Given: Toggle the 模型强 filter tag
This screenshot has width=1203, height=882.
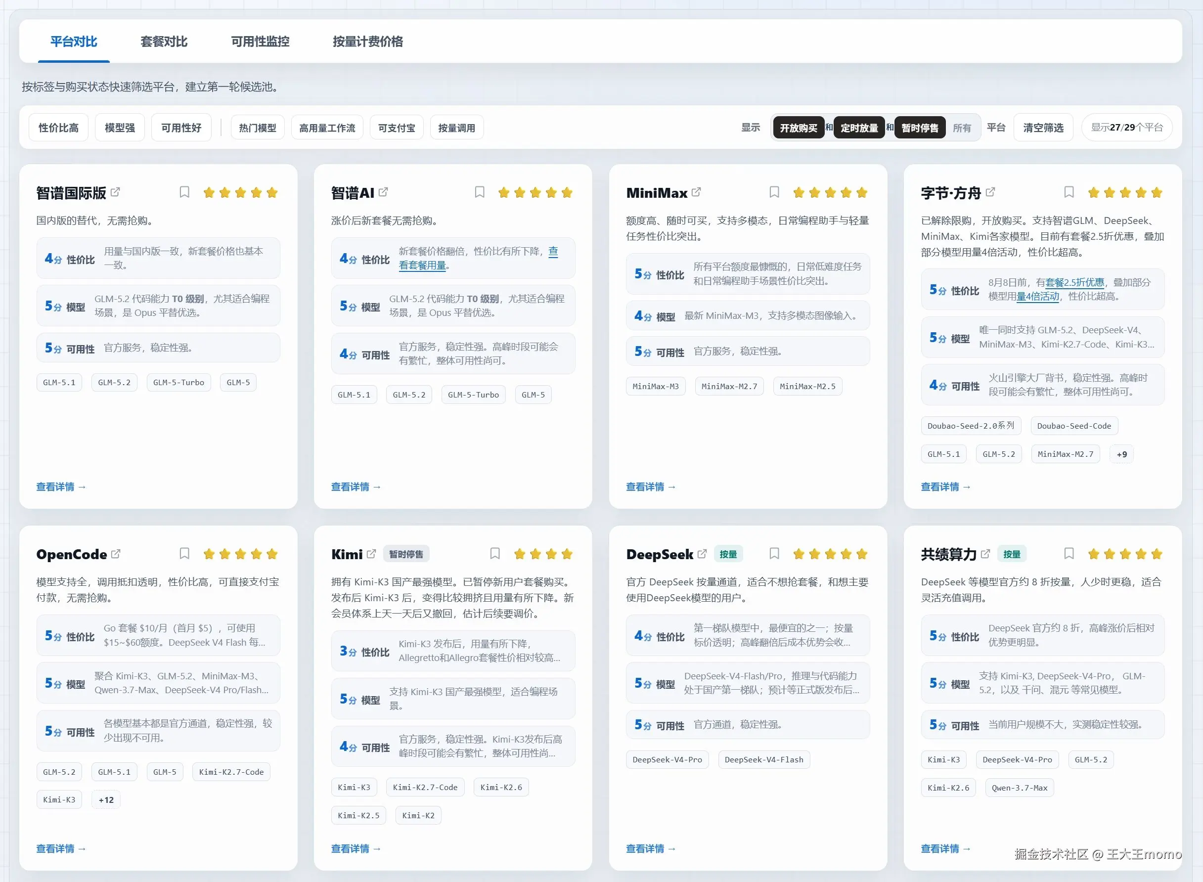Looking at the screenshot, I should click(x=120, y=128).
